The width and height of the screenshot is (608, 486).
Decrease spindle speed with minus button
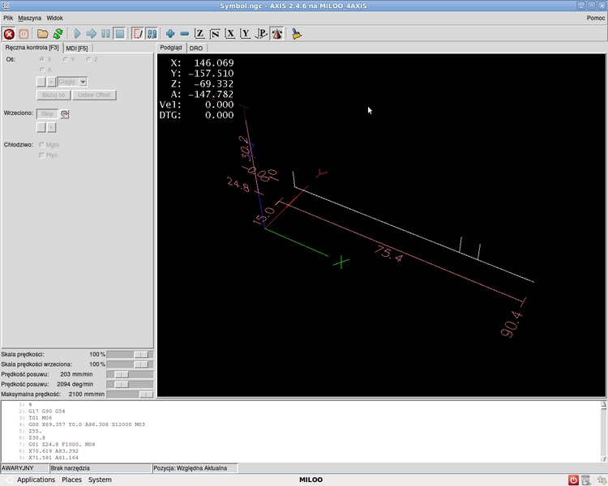(41, 127)
